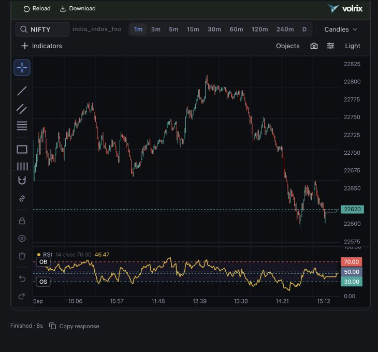Select the 120m timeframe
Screen dimensions: 378x352
tap(259, 30)
